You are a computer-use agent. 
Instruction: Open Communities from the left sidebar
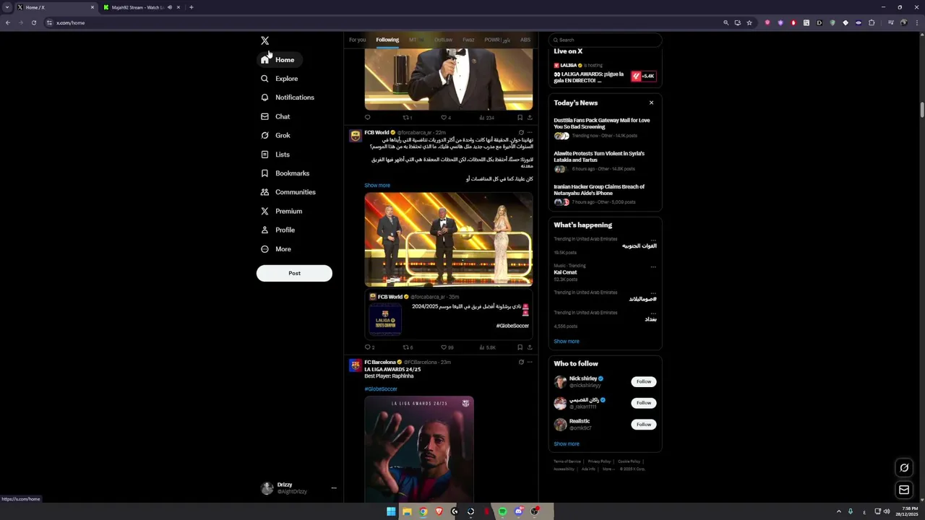(288, 192)
